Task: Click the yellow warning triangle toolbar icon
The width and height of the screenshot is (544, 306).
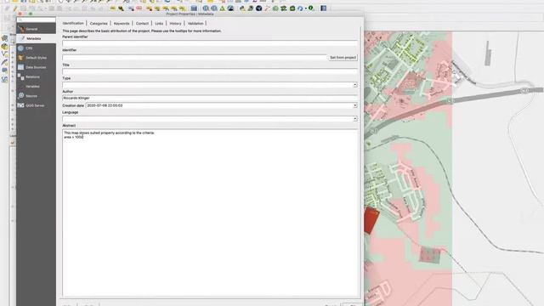Action: coord(223,8)
